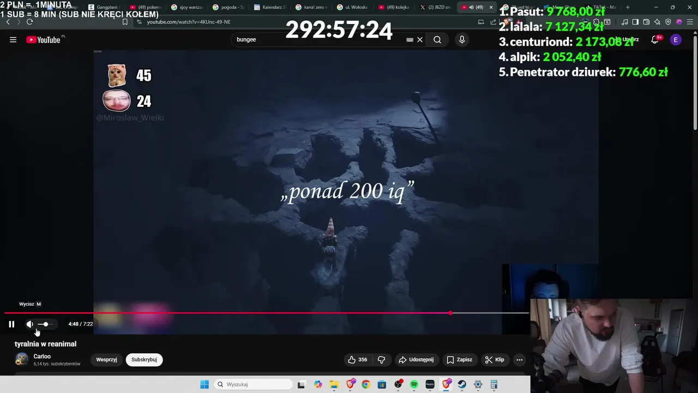
Task: Go forward with the browser forward arrow
Action: pos(19,22)
